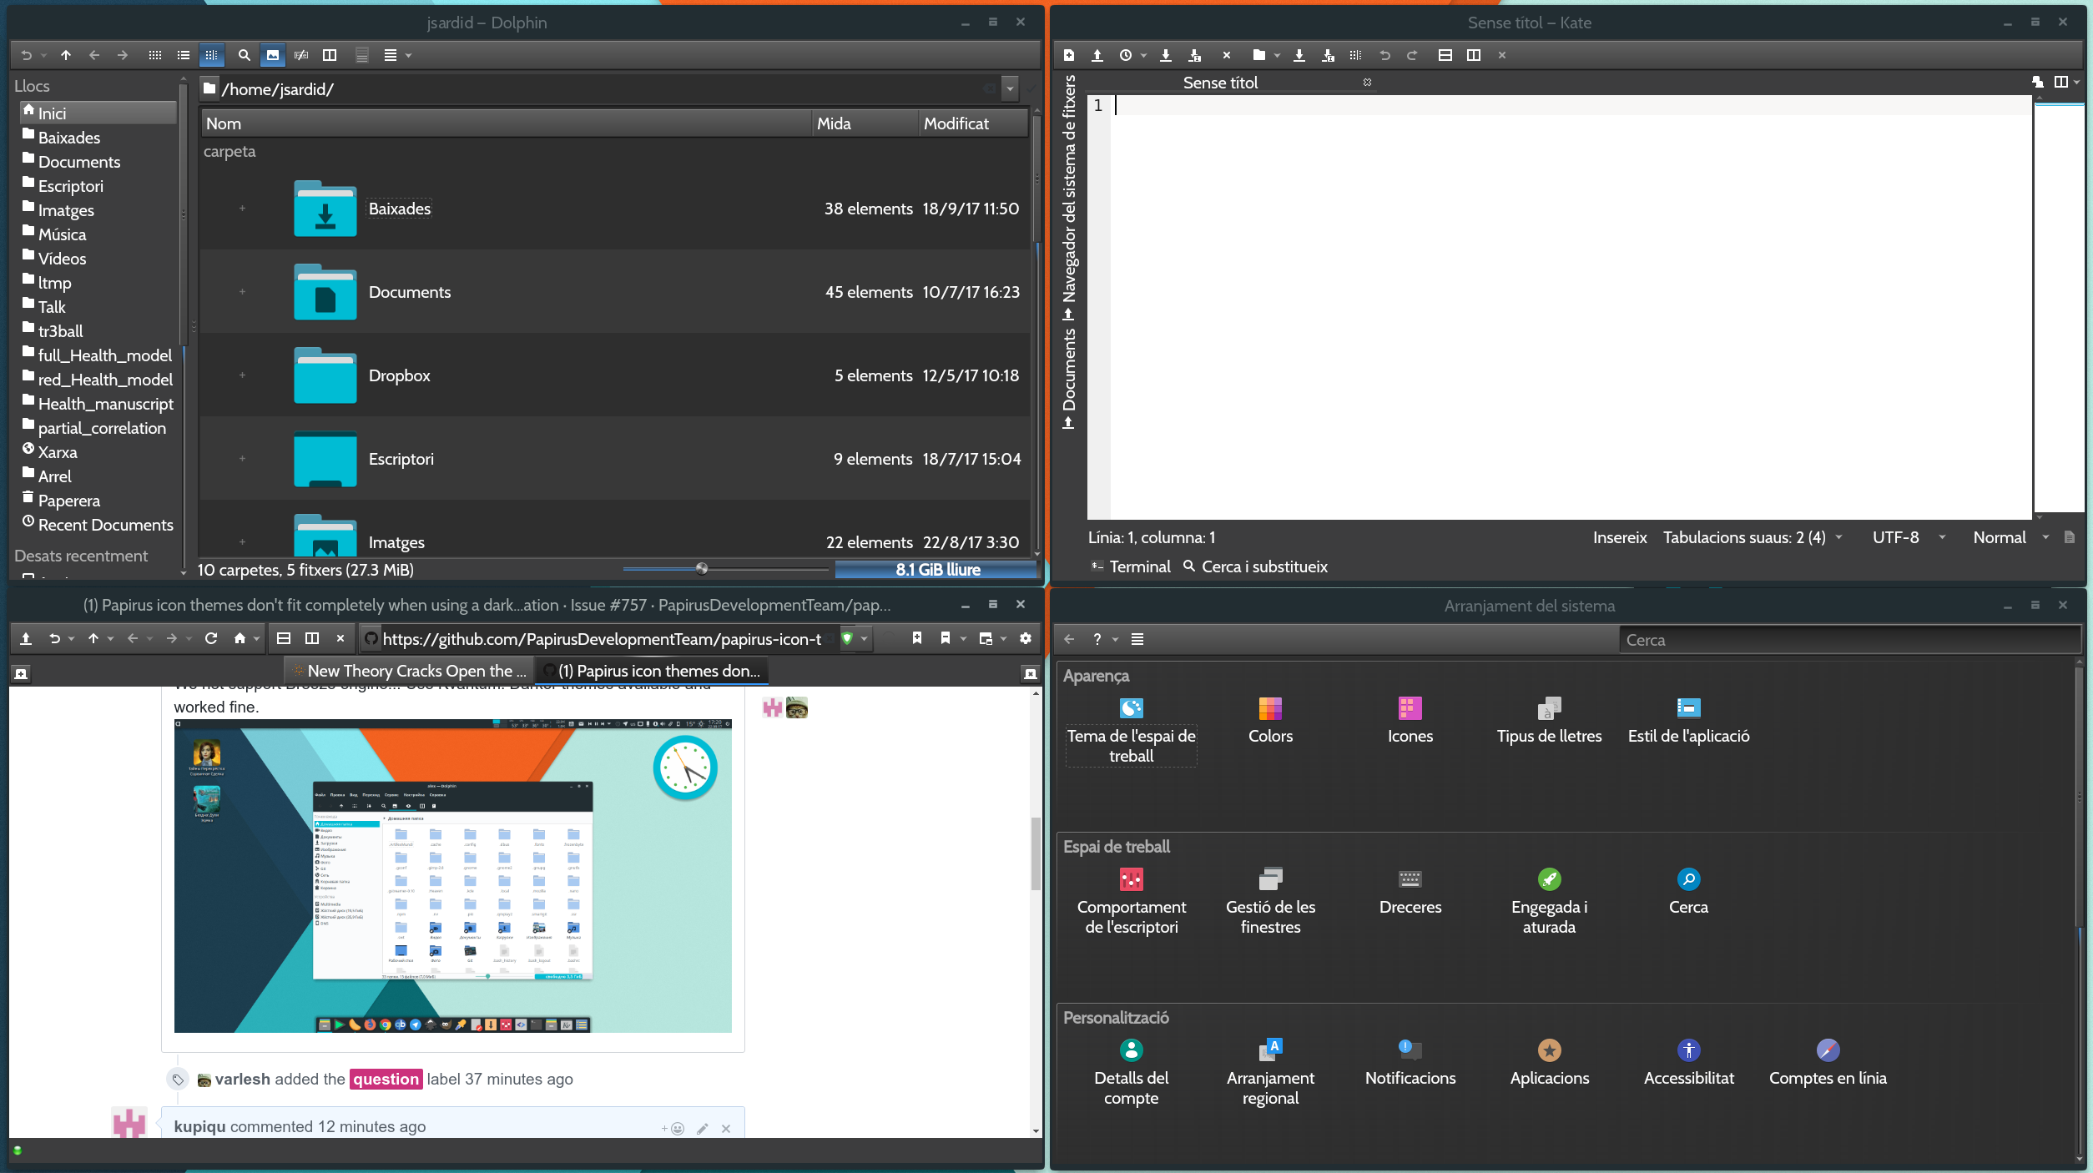Activate Dolphin's search icon
Image resolution: width=2093 pixels, height=1173 pixels.
coord(244,55)
